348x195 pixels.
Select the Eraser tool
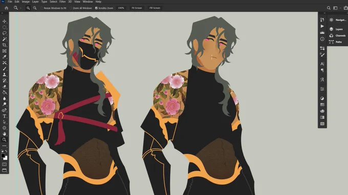(4, 86)
